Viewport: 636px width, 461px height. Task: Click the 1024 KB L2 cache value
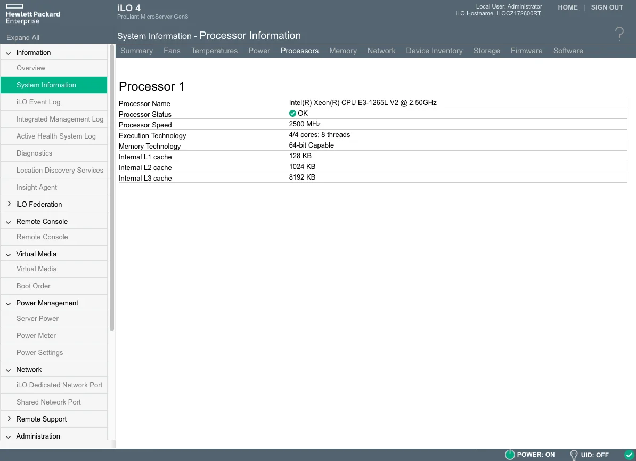[302, 166]
